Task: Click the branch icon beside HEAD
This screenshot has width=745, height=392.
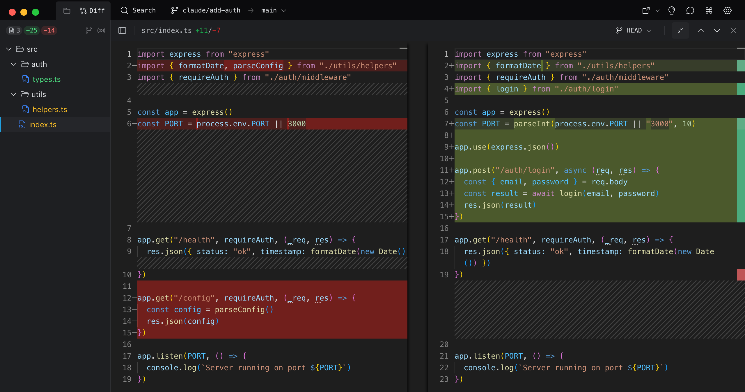Action: [x=619, y=30]
